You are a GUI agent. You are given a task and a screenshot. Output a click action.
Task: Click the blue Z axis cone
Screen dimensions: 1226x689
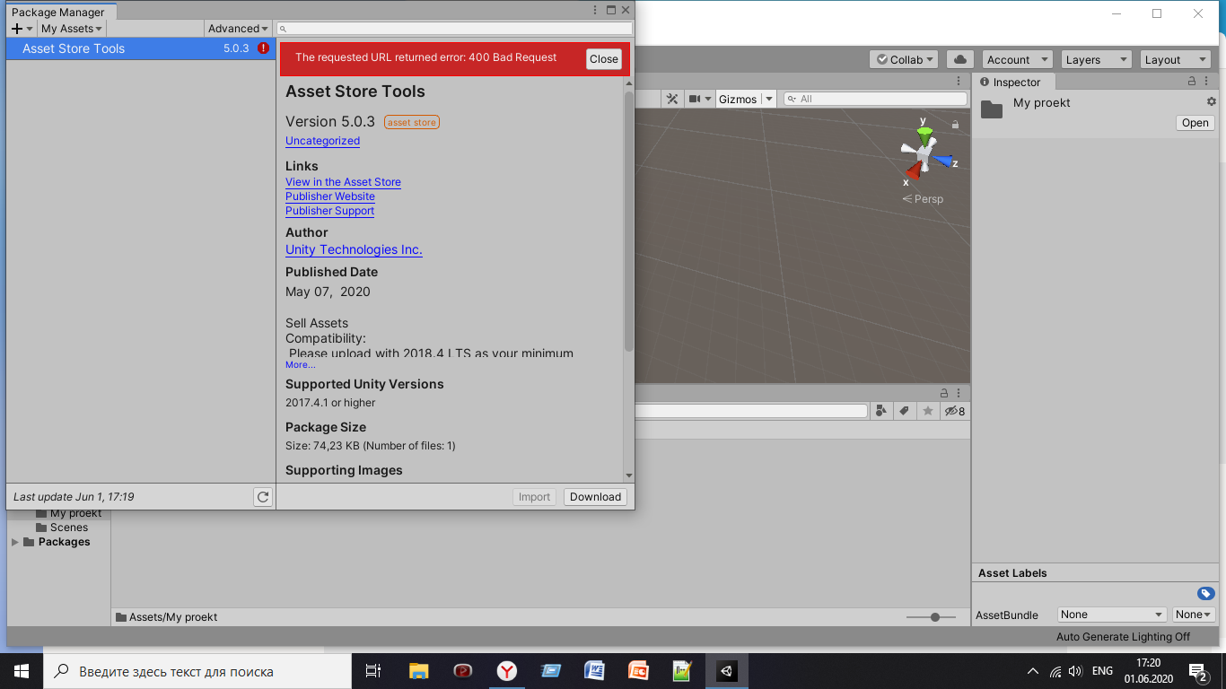click(x=941, y=161)
